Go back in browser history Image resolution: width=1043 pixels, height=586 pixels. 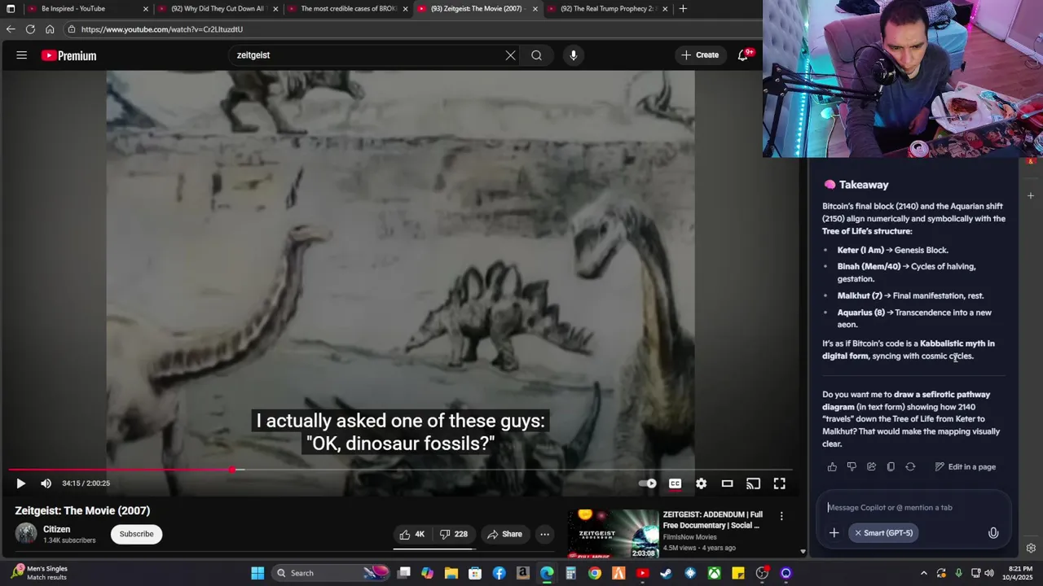(x=11, y=29)
